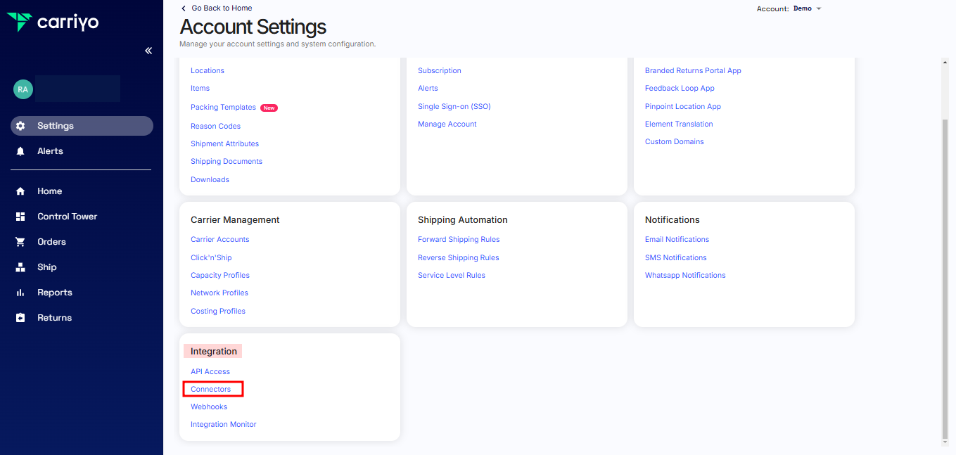Open Capacity Profiles link
956x455 pixels.
pos(220,276)
